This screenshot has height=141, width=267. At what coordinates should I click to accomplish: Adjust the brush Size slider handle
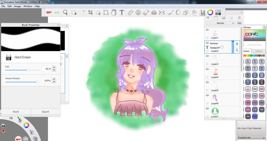(x=29, y=70)
